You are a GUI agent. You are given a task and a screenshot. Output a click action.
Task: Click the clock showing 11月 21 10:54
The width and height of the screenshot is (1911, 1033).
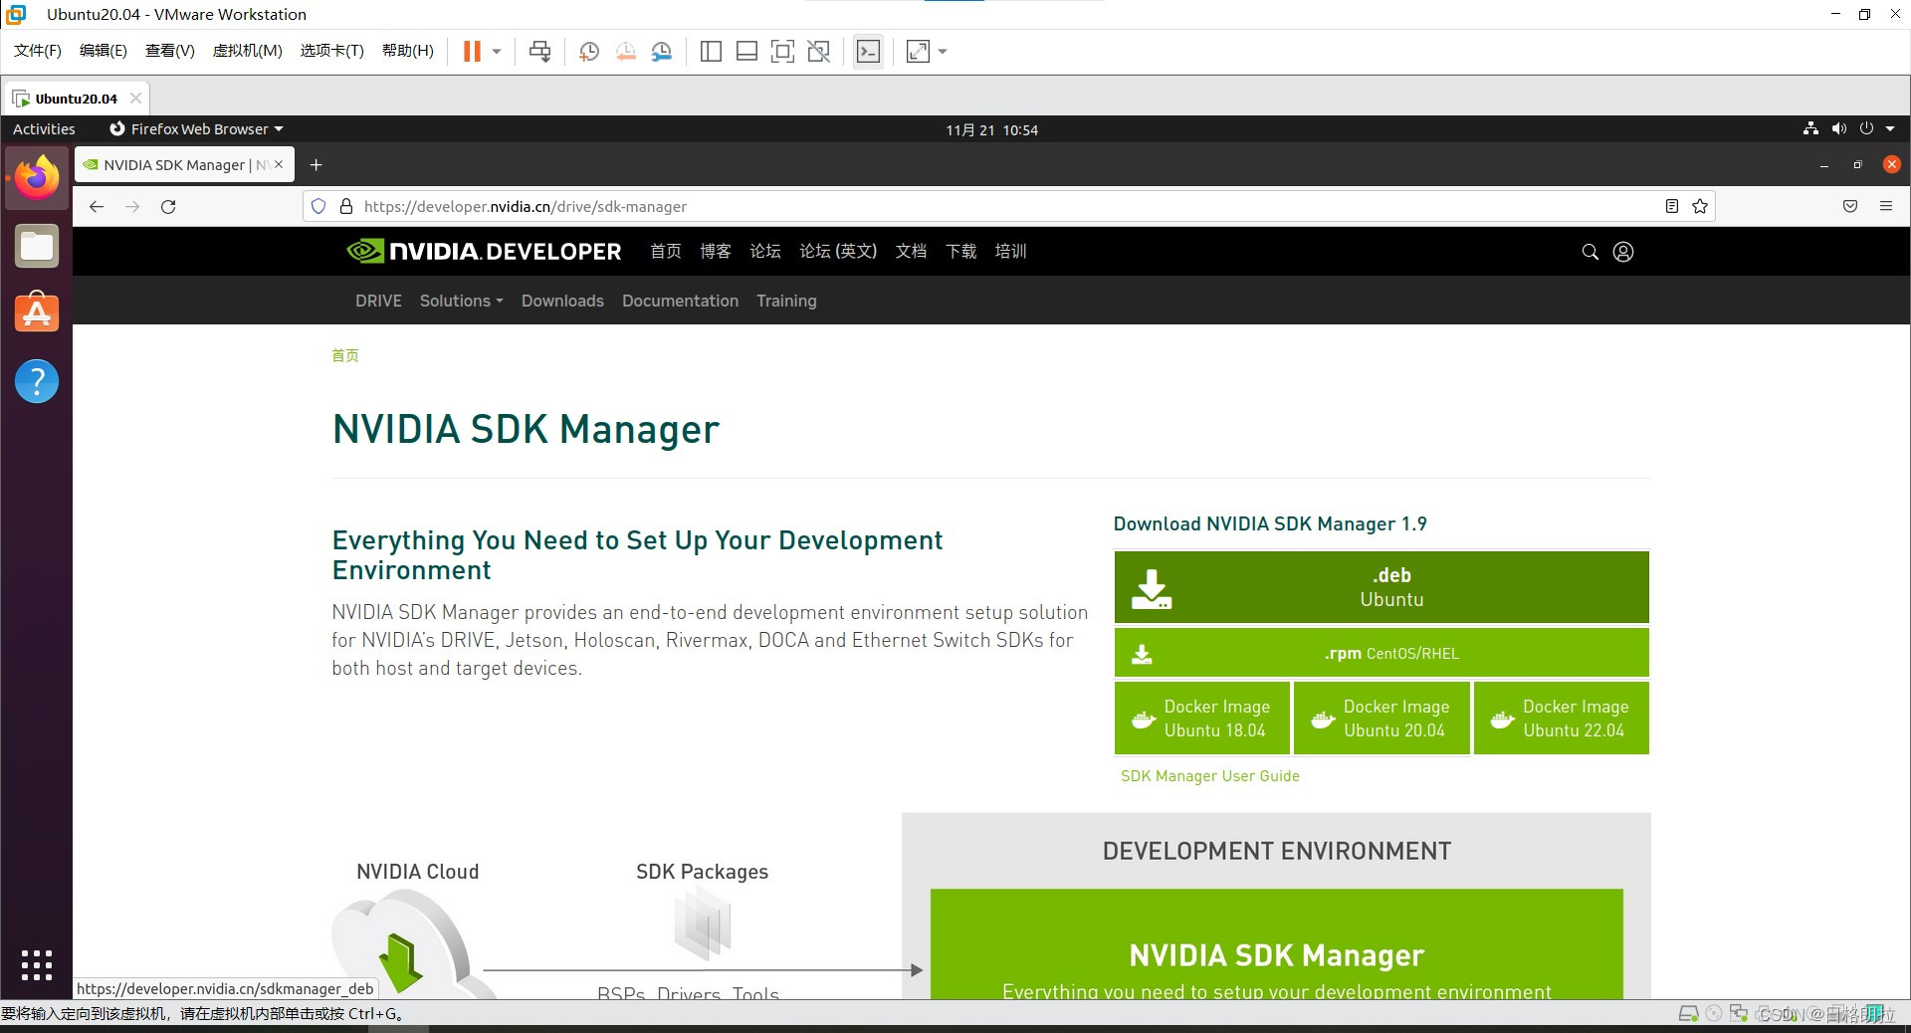coord(991,130)
